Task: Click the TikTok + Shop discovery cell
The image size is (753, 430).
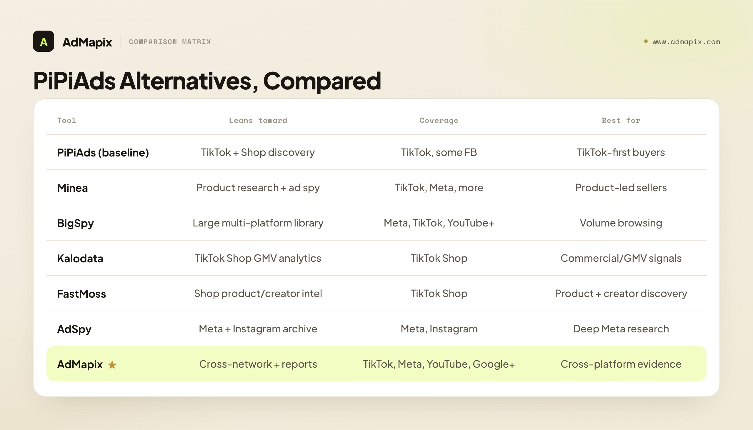Action: pyautogui.click(x=258, y=152)
